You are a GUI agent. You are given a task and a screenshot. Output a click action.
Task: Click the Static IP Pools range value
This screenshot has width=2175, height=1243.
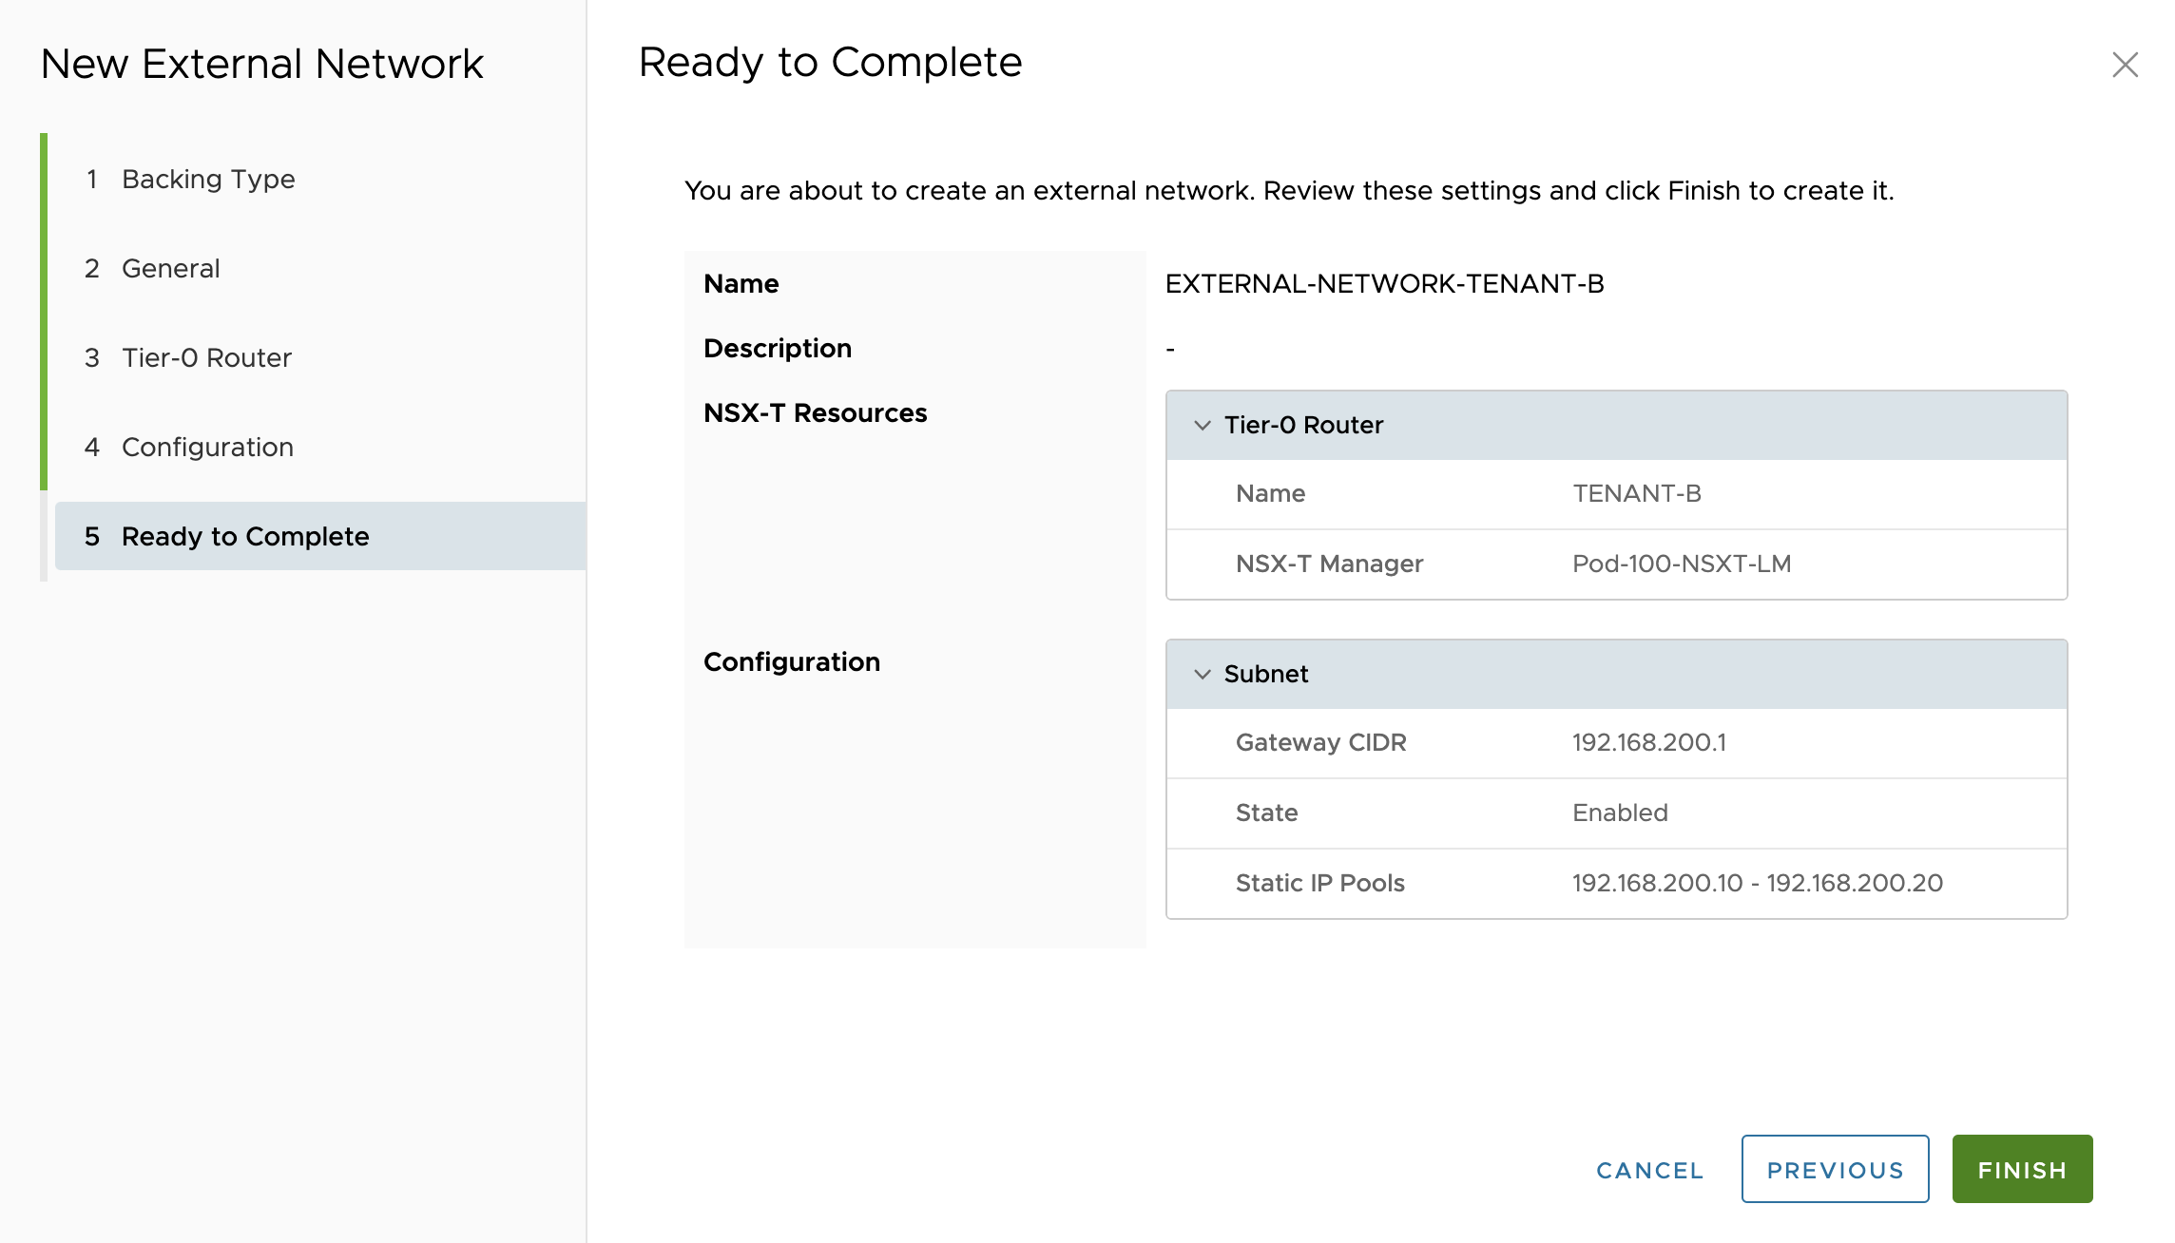(1757, 883)
